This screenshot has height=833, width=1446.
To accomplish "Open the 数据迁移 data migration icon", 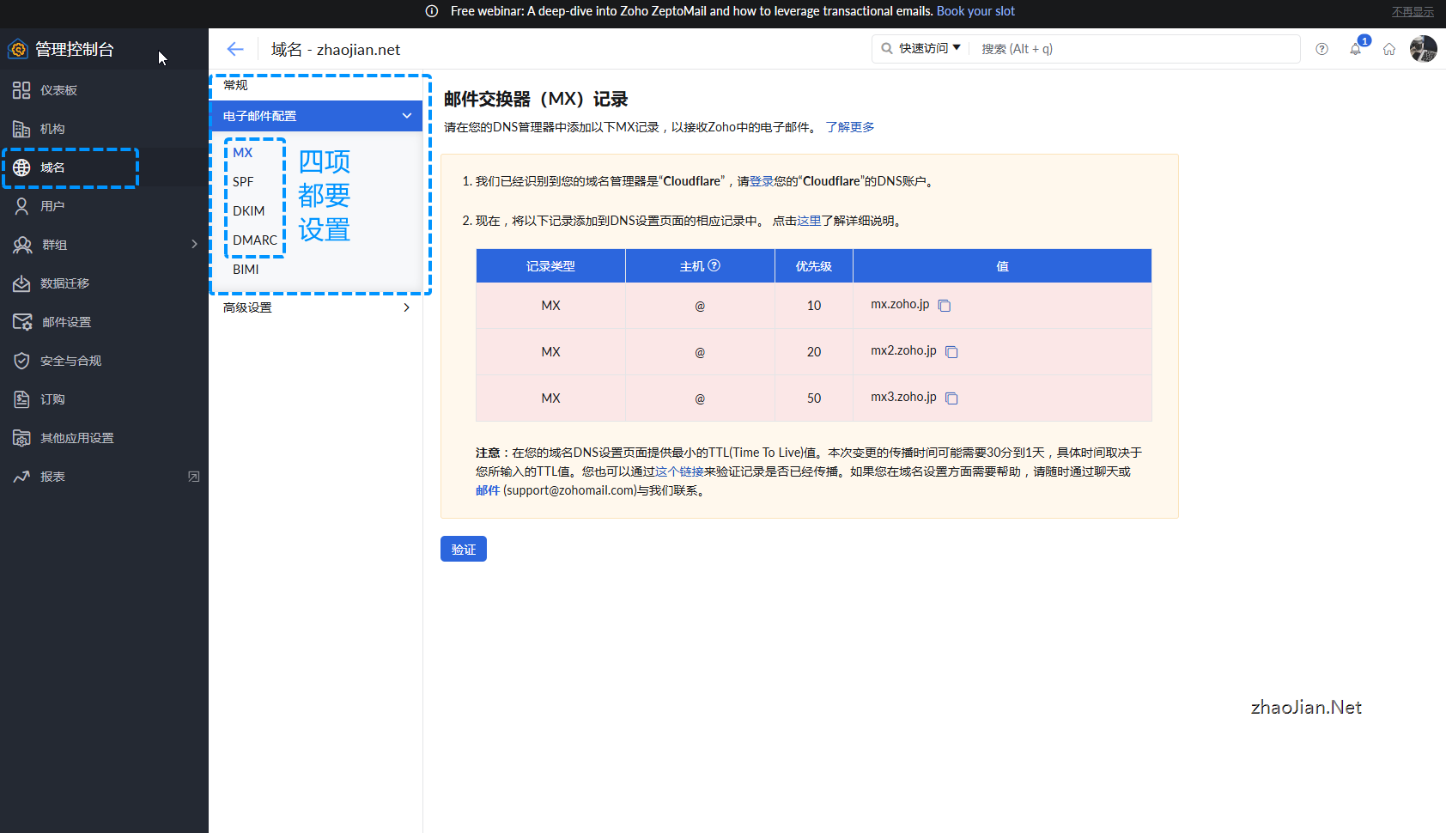I will click(22, 283).
